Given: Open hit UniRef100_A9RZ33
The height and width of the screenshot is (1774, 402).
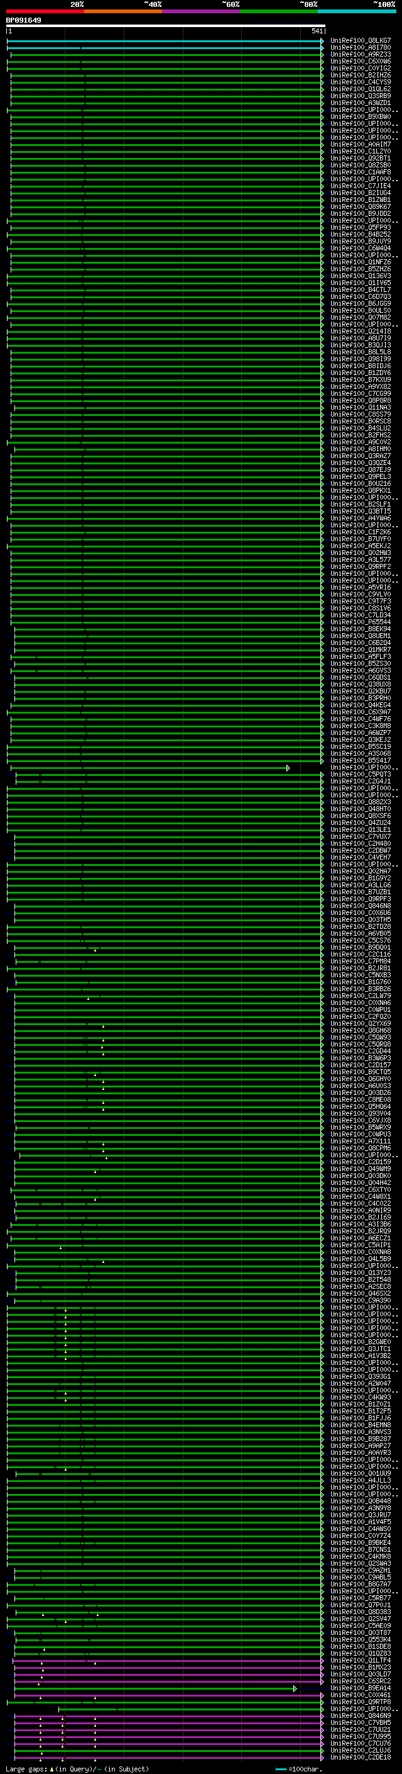Looking at the screenshot, I should 361,54.
